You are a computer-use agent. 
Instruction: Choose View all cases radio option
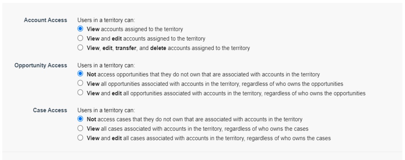pos(81,129)
